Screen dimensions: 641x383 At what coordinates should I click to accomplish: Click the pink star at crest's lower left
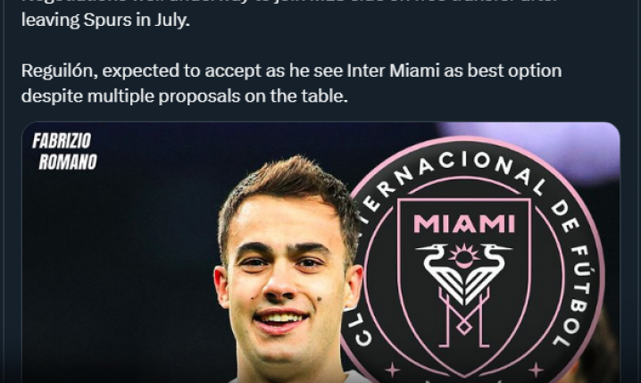(391, 370)
